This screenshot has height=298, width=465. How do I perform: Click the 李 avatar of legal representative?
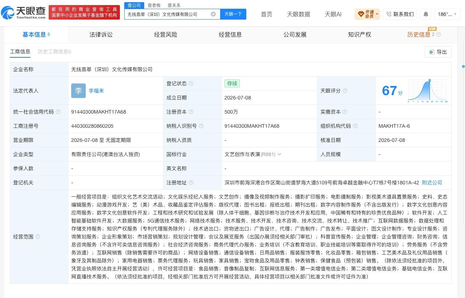tap(78, 91)
